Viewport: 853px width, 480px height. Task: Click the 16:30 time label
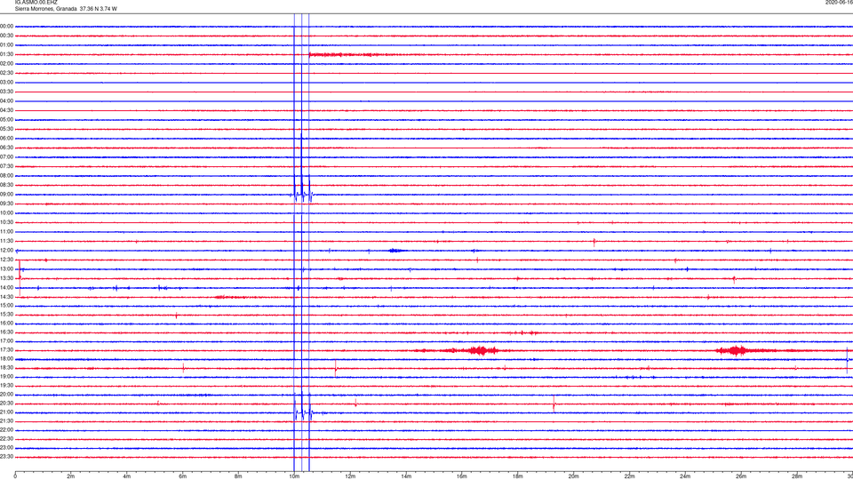point(6,332)
